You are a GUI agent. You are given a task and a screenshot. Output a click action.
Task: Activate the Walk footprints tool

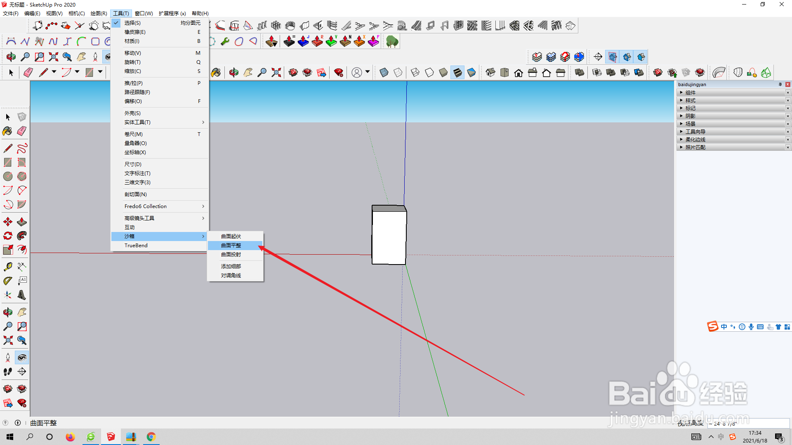click(x=7, y=372)
